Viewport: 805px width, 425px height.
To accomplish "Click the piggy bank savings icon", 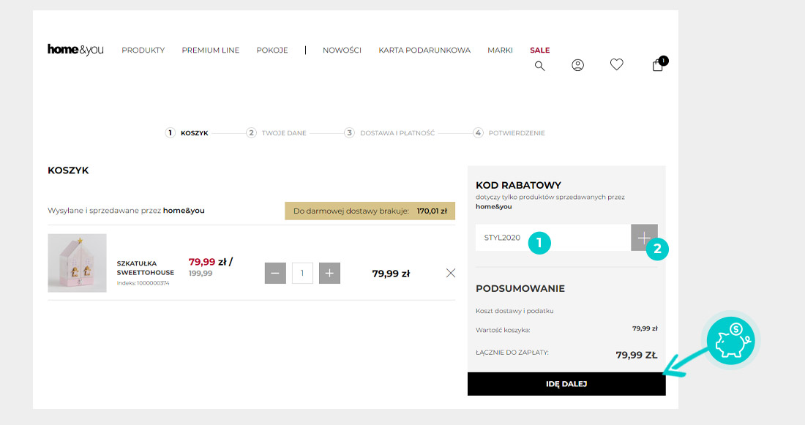I will [731, 340].
